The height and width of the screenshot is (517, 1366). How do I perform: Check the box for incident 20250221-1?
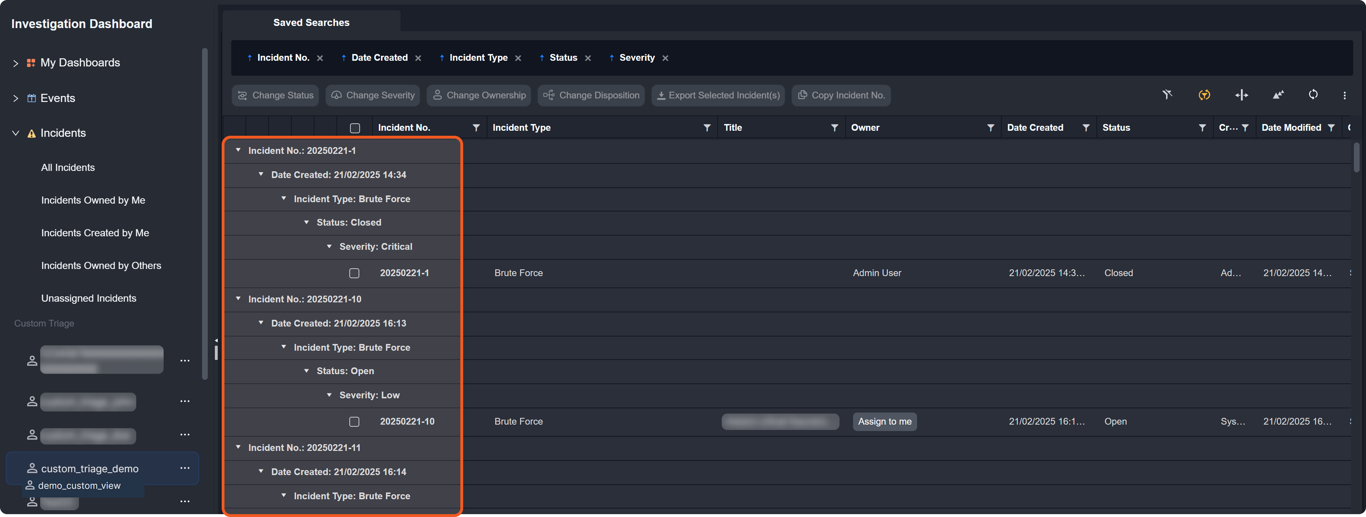pos(354,273)
